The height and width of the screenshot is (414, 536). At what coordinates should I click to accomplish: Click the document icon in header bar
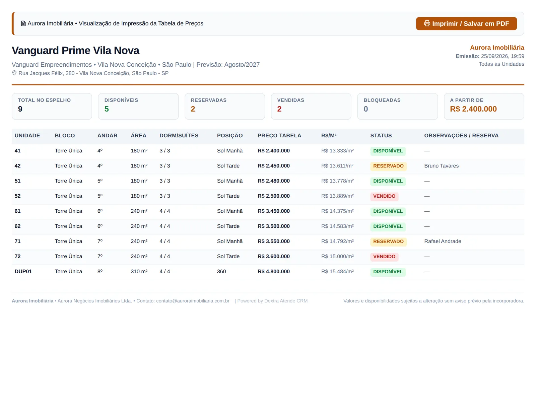click(23, 23)
